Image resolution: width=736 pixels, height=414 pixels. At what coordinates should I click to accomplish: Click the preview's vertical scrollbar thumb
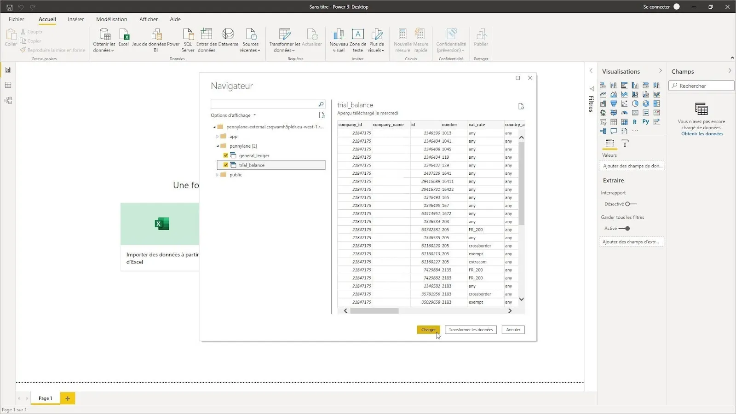(521, 184)
